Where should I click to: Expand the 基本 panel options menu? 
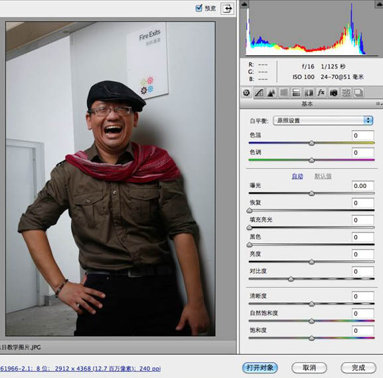point(379,104)
